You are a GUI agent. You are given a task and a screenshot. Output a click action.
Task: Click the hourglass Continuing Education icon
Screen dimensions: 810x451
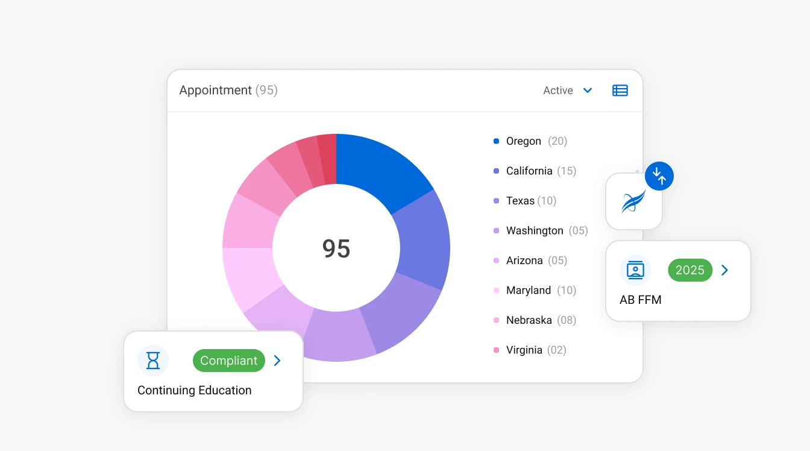click(x=153, y=361)
